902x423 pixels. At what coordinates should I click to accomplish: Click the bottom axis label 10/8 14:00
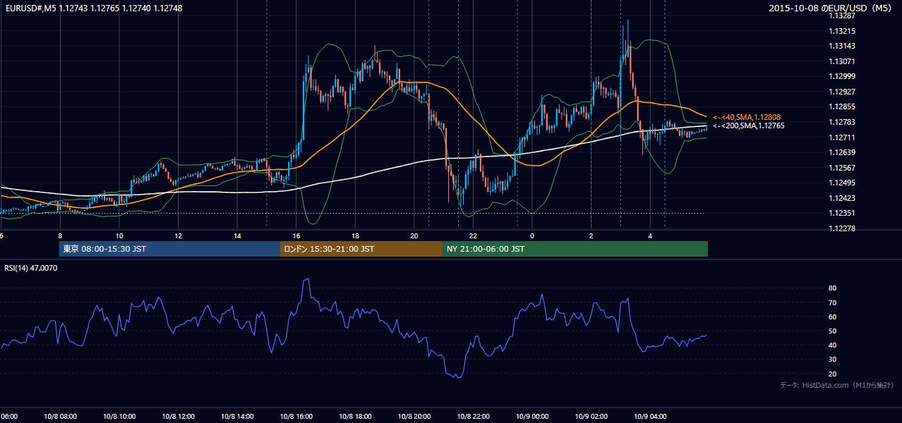[x=236, y=416]
